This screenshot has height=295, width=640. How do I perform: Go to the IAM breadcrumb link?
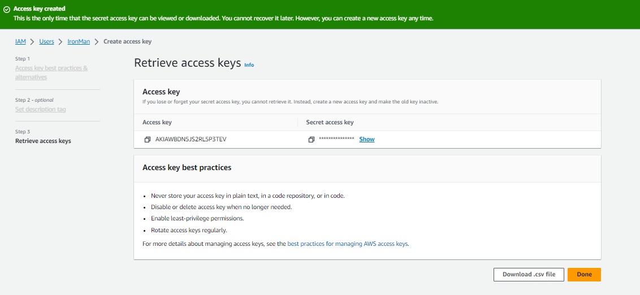coord(20,42)
